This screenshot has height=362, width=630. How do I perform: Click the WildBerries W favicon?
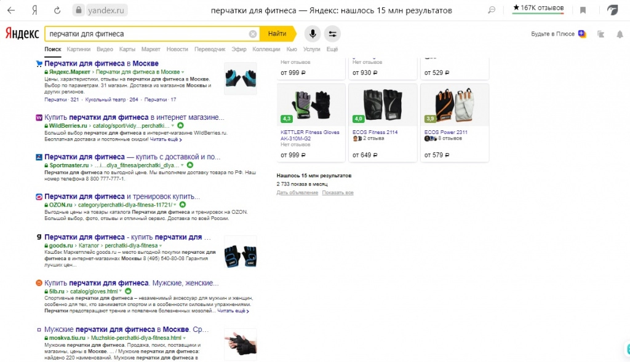tap(39, 117)
